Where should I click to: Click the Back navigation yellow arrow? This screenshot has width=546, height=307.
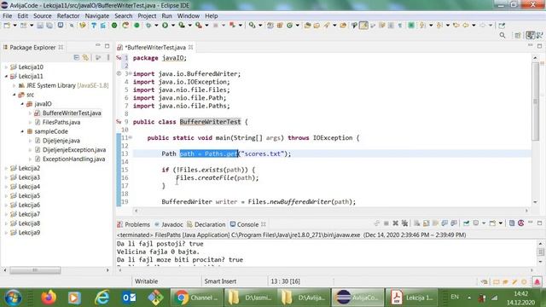click(x=466, y=26)
